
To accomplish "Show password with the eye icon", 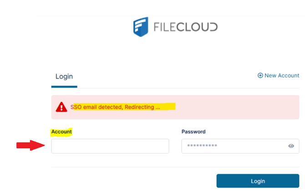I will coord(291,146).
